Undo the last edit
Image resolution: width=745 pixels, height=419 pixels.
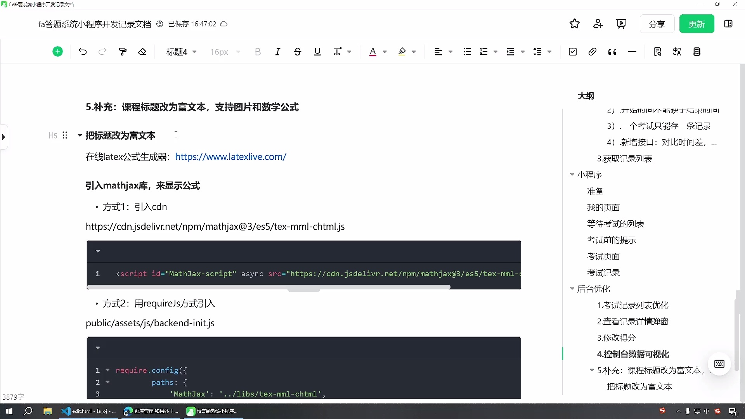pyautogui.click(x=83, y=52)
